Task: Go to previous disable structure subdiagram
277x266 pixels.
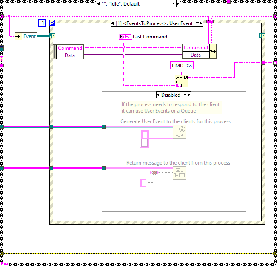Action: click(158, 95)
